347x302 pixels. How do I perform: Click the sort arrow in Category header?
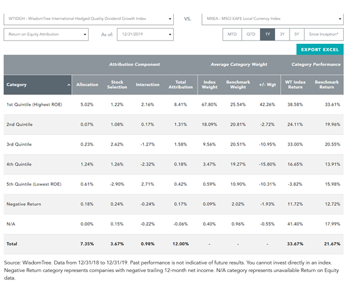click(x=69, y=85)
